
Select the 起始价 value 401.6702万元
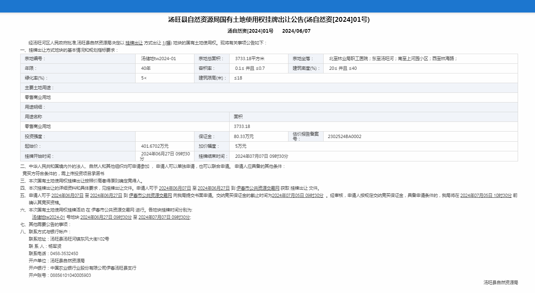coord(155,146)
